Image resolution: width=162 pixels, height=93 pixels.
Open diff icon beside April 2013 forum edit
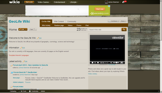[42, 68]
